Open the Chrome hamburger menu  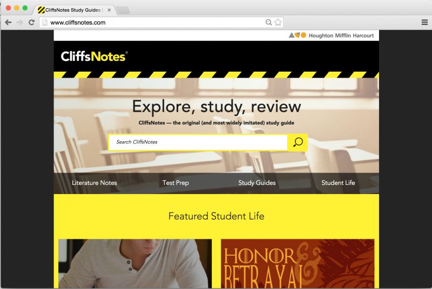point(424,22)
